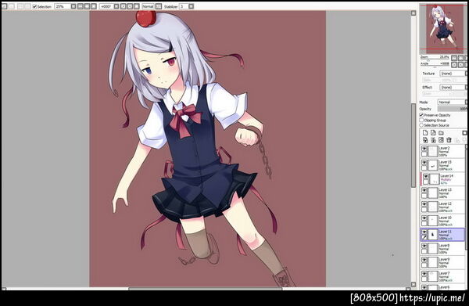Rotate view counterclockwise in top toolbar
Viewport: 469px width, 306px height.
coord(123,6)
